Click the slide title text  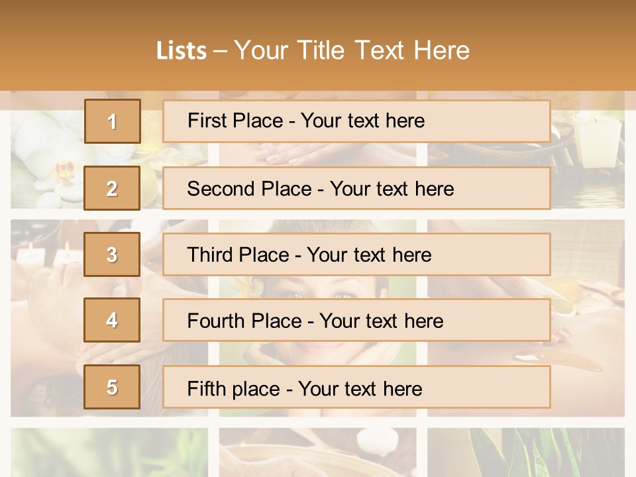pos(313,50)
